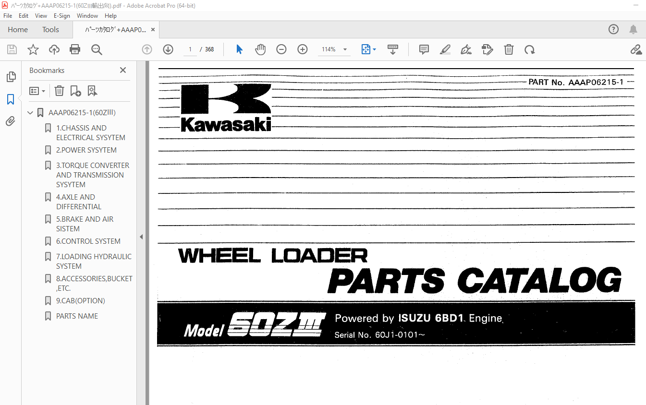Jump to 6.CONTROL SYSTEM bookmark
646x405 pixels.
coord(88,241)
